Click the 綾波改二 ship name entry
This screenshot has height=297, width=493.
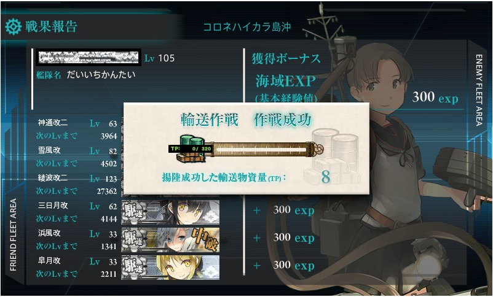click(x=52, y=178)
